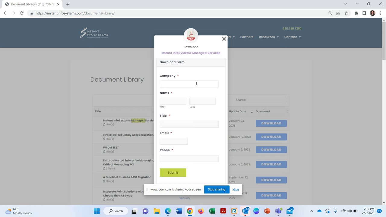Hide the screen sharing notification

point(236,189)
